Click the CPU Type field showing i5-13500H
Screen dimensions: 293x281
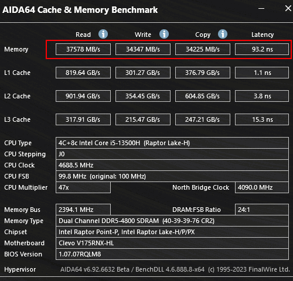[172, 143]
